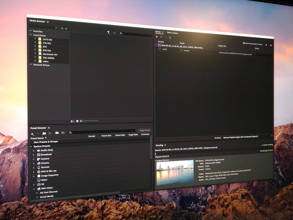
Task: Expand the Audio Only preset category
Action: (x=34, y=150)
